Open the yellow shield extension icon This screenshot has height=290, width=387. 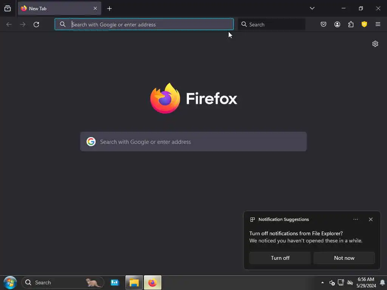364,24
